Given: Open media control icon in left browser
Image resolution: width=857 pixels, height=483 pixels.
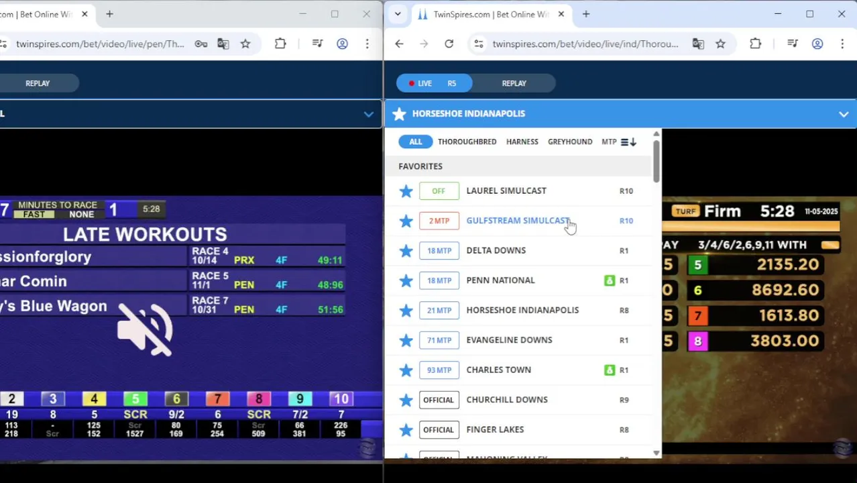Looking at the screenshot, I should 317,44.
